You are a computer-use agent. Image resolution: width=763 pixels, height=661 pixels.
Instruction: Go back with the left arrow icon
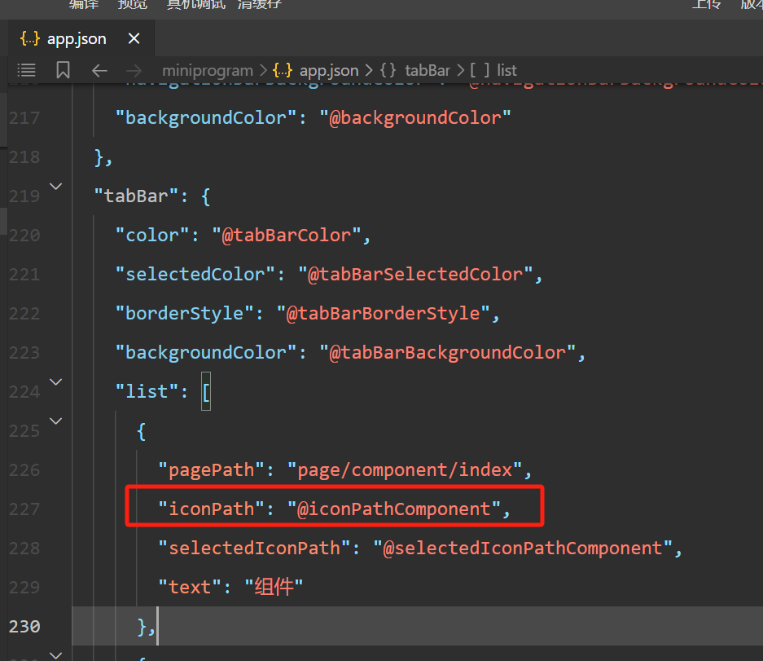pyautogui.click(x=99, y=71)
